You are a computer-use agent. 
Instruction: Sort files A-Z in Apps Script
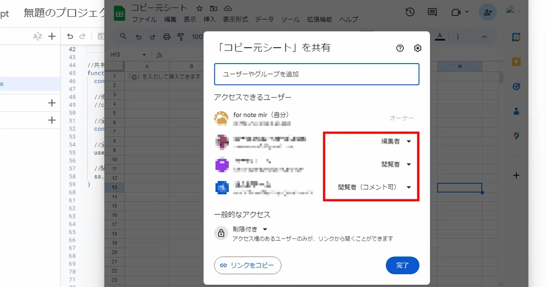37,36
